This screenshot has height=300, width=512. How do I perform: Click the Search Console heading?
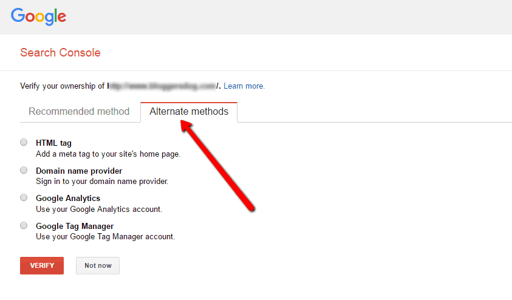60,53
